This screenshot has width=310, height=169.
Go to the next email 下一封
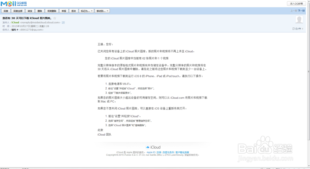click(301, 11)
